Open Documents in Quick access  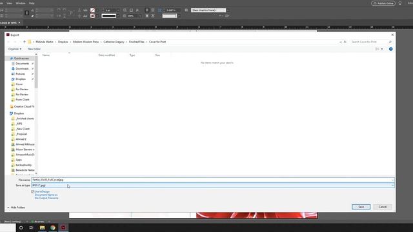[x=23, y=64]
